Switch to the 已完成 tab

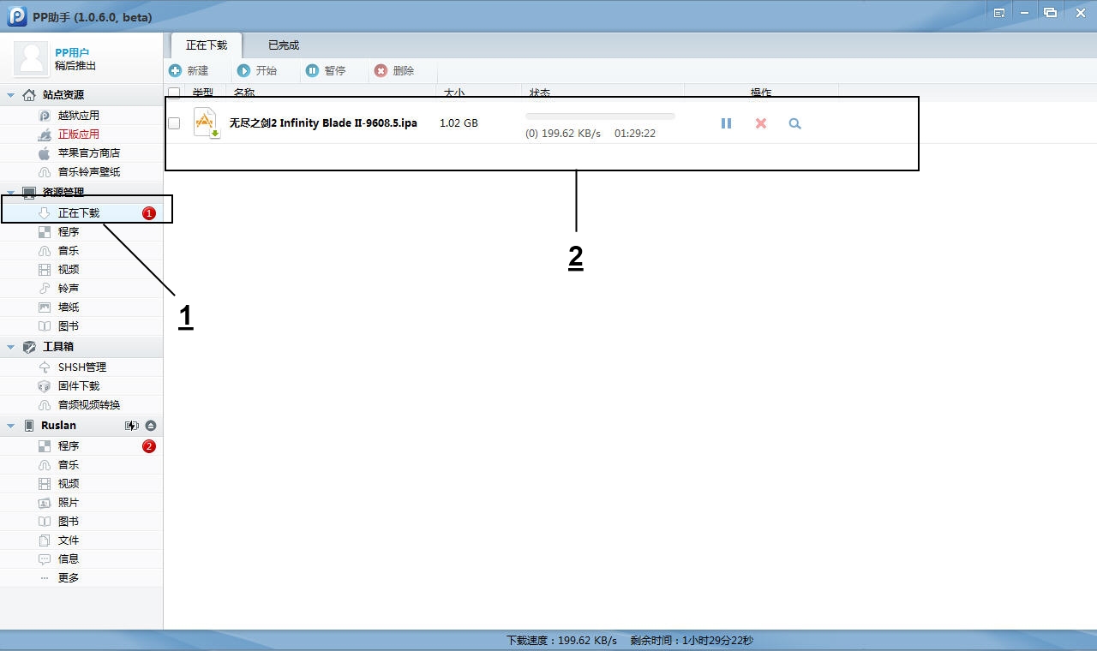pyautogui.click(x=284, y=45)
